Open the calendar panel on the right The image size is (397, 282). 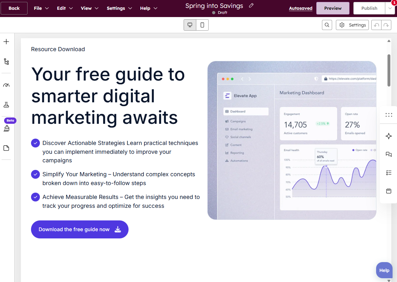pyautogui.click(x=389, y=191)
